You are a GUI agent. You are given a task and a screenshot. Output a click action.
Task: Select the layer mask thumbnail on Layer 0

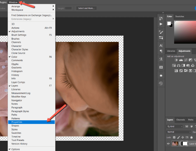[x=185, y=144]
